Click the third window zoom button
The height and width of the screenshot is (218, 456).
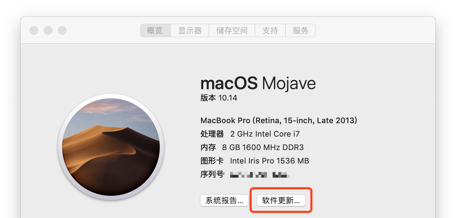click(62, 30)
